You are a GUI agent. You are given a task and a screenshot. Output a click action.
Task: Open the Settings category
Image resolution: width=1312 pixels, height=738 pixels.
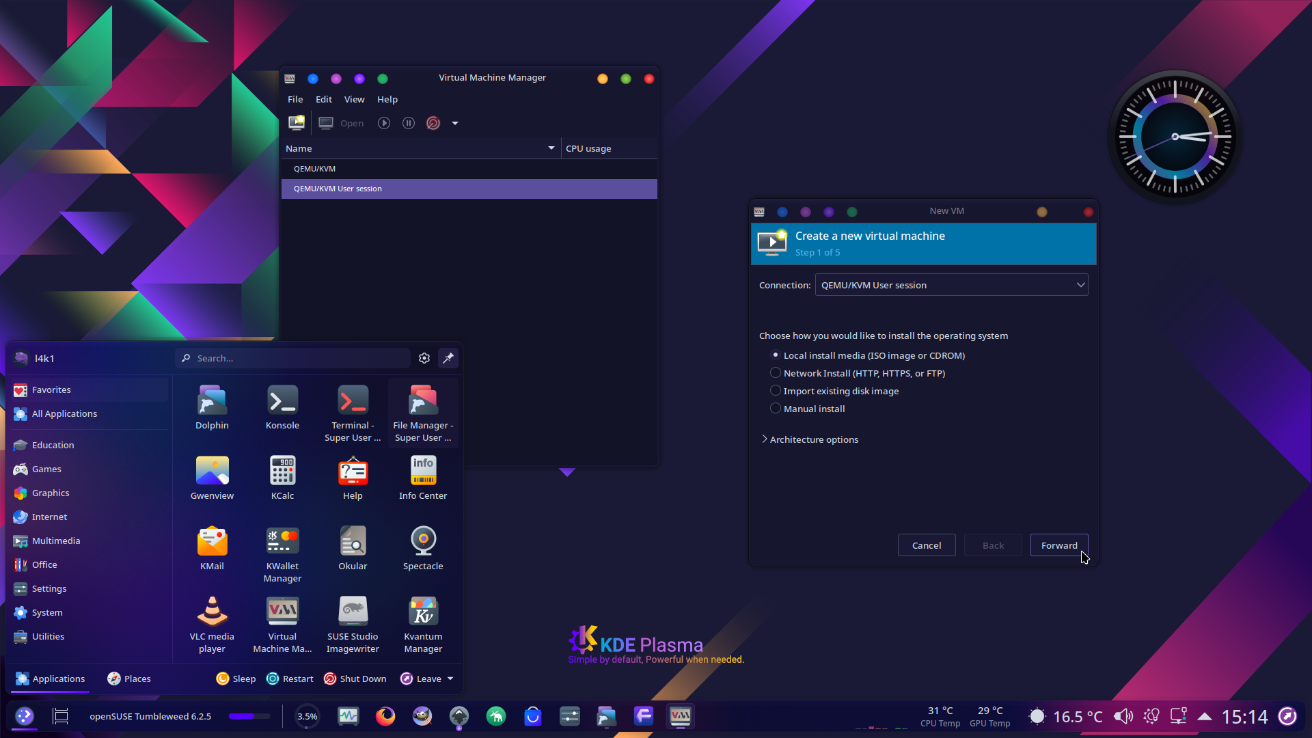[x=89, y=588]
